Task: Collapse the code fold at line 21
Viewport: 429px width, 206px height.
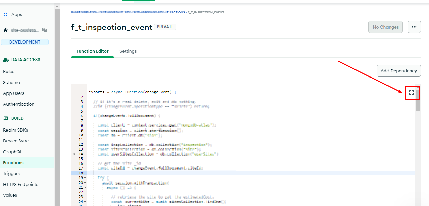Action: click(85, 187)
